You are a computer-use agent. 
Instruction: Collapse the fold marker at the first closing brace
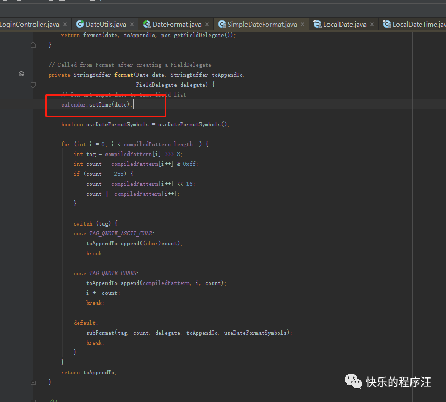pyautogui.click(x=33, y=45)
